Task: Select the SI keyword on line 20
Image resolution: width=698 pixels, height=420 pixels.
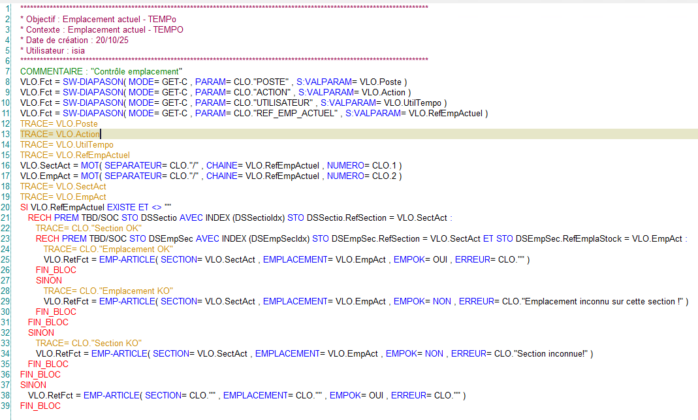Action: (x=24, y=207)
